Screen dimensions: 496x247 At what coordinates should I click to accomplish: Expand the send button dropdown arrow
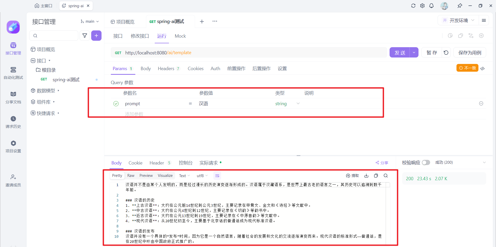click(x=414, y=53)
